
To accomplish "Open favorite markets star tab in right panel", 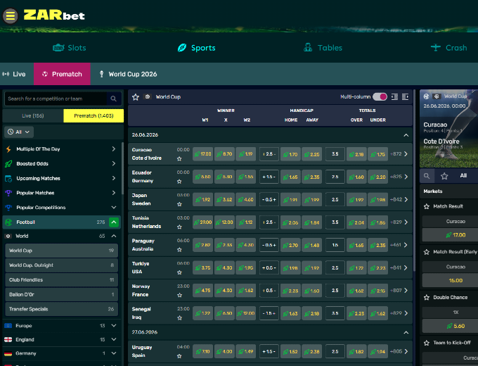I will (444, 176).
